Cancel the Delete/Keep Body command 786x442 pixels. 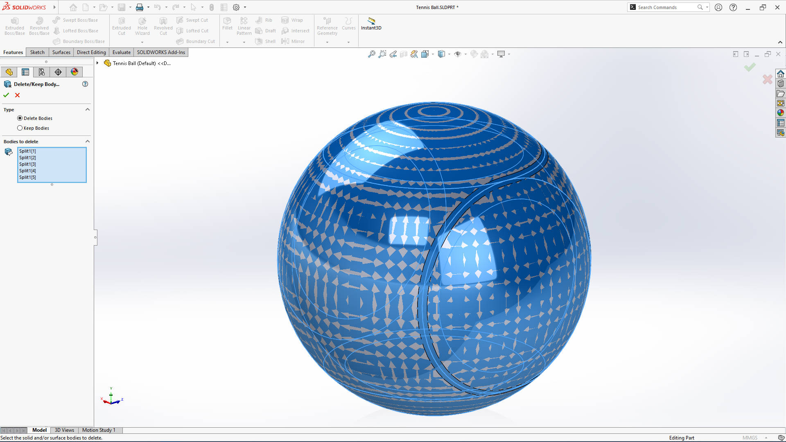[17, 95]
